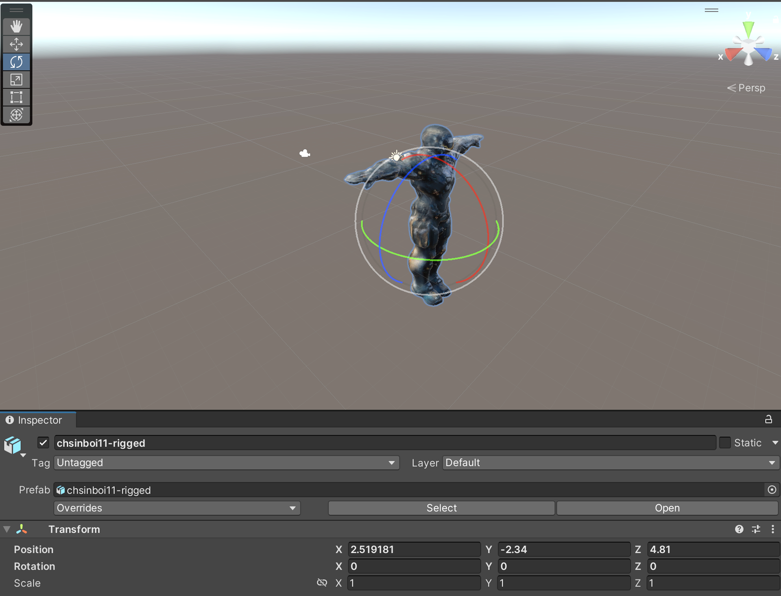The image size is (781, 596).
Task: Toggle constrained proportions link for Scale
Action: pos(322,583)
